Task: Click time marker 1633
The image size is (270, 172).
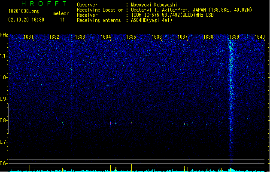Action: tap(80, 37)
